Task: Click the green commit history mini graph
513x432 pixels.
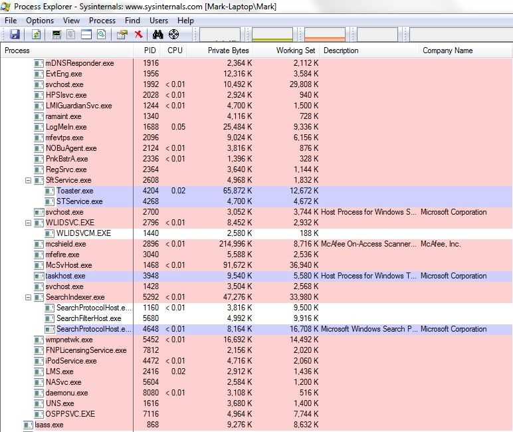Action: (272, 35)
